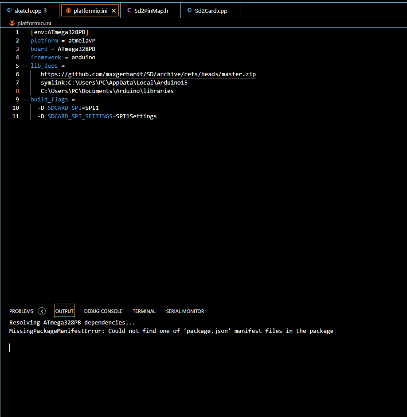The height and width of the screenshot is (417, 407).
Task: Select the Output panel tab
Action: click(64, 311)
